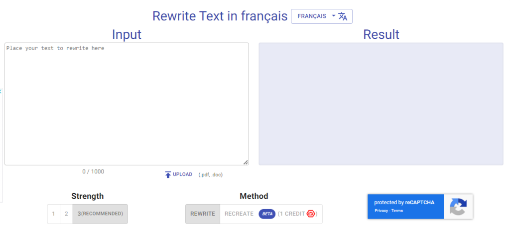Open the FRANÇAIS language dropdown
This screenshot has height=232, width=510.
(x=321, y=16)
